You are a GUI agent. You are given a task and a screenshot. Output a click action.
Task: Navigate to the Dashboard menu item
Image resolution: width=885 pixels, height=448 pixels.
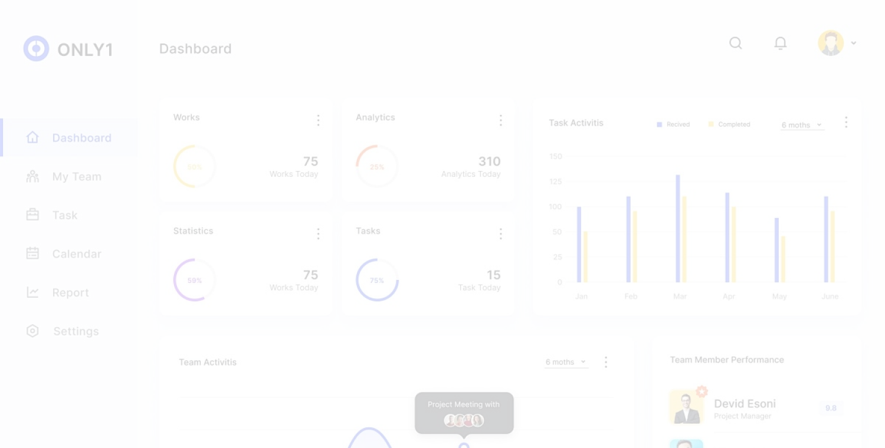81,137
